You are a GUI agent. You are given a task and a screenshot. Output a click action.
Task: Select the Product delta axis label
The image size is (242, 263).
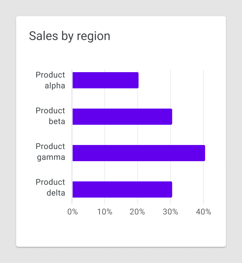pos(50,187)
